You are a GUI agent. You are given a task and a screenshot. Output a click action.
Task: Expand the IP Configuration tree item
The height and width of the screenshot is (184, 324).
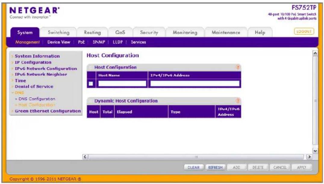coord(33,62)
